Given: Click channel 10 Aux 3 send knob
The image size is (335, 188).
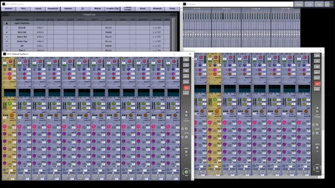Looking at the screenshot, I should 139,141.
